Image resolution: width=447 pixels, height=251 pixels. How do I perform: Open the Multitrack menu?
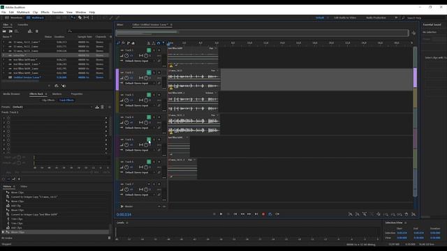[23, 13]
